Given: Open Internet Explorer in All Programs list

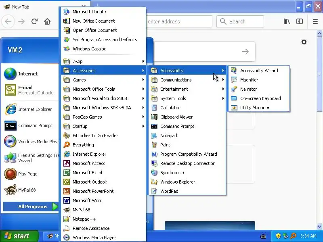Looking at the screenshot, I should (x=103, y=154).
